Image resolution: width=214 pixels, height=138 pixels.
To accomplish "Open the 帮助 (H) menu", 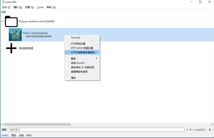I will click(51, 7).
